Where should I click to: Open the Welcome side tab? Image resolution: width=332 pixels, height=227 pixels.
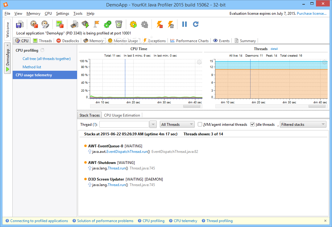[x=7, y=30]
